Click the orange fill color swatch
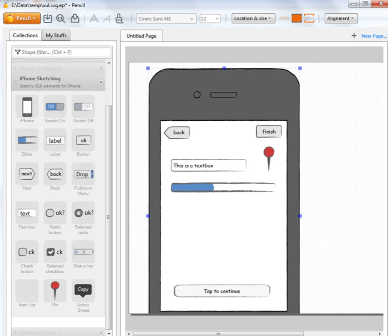This screenshot has width=388, height=336. point(296,18)
